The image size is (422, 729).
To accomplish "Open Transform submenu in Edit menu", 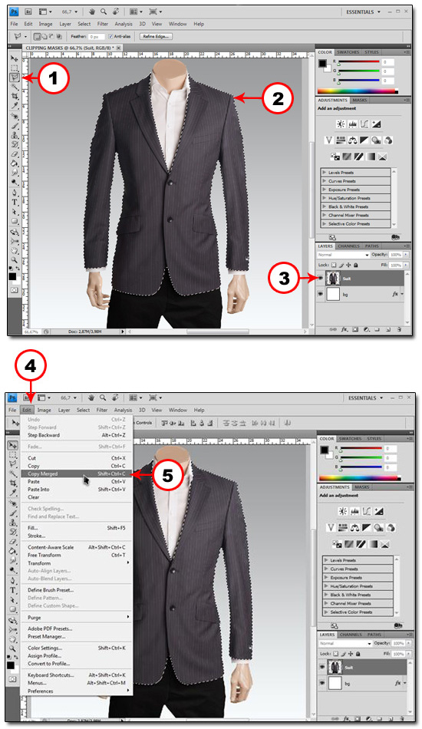I will 77,563.
